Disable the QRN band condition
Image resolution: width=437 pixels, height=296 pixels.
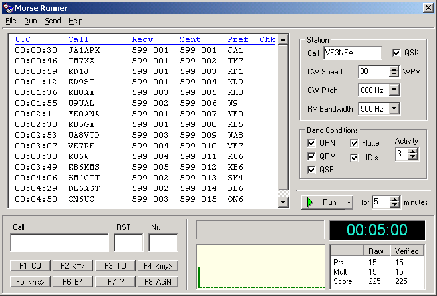(x=311, y=143)
